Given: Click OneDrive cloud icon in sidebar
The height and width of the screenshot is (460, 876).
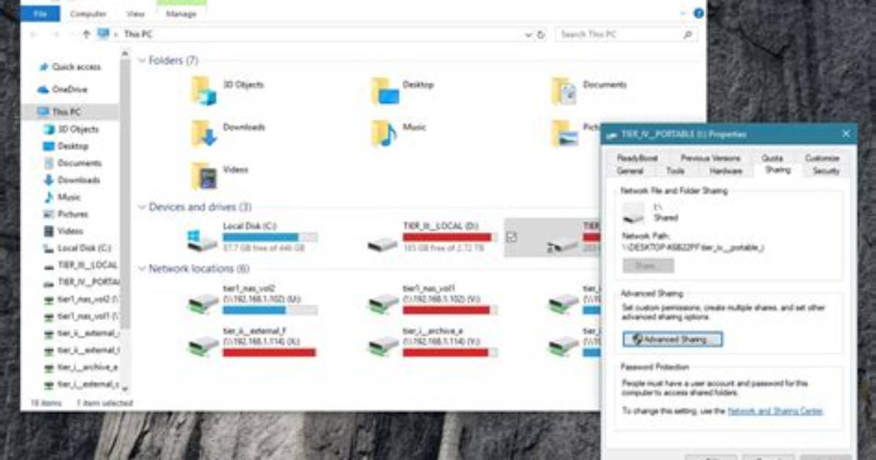Looking at the screenshot, I should point(43,89).
